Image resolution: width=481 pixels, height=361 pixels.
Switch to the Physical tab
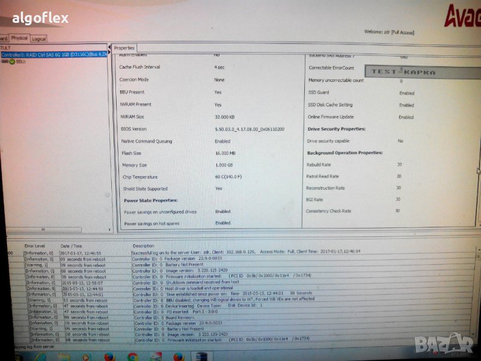pyautogui.click(x=19, y=38)
